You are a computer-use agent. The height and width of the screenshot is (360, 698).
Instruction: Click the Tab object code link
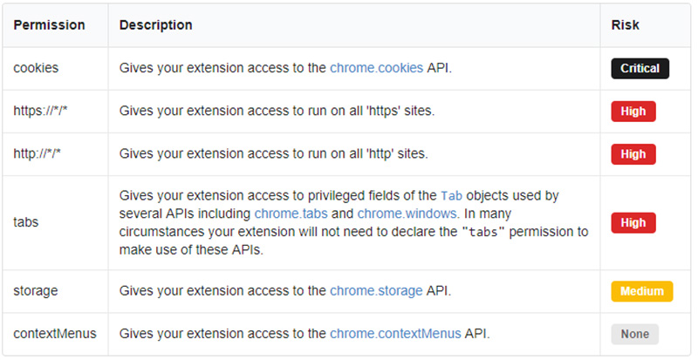451,196
